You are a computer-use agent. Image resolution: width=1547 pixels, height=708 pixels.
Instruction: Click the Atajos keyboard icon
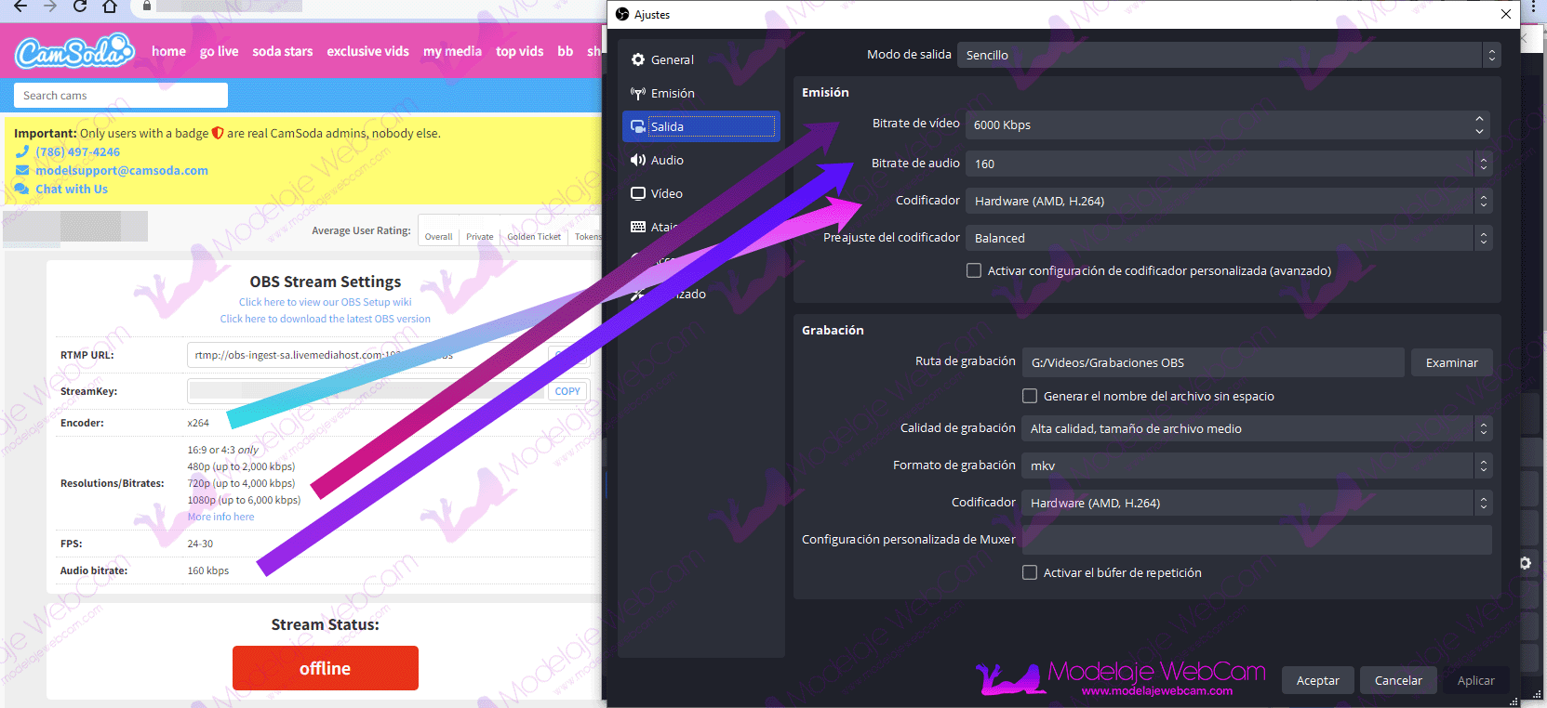pyautogui.click(x=638, y=227)
